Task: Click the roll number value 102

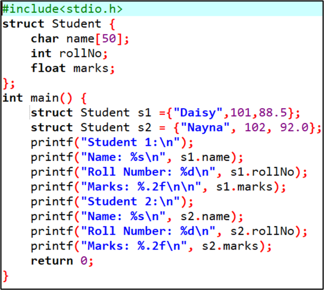Action: tap(255, 127)
